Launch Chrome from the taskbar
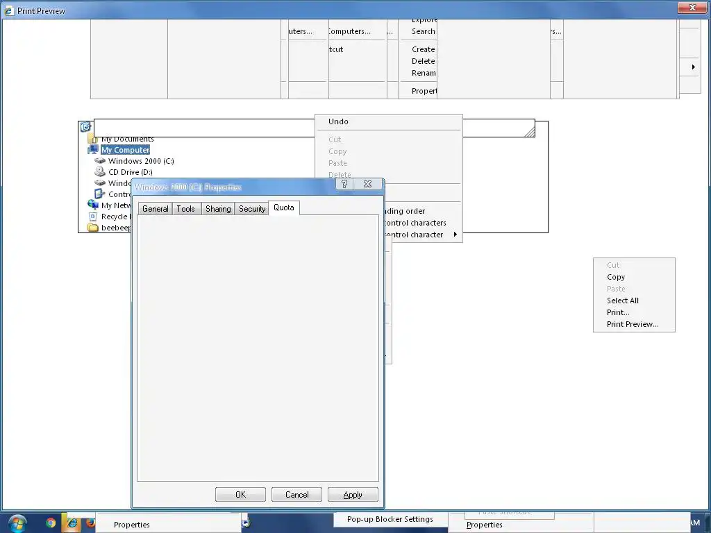711x533 pixels. pos(51,523)
